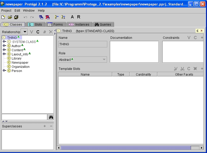
Task: Click scrollbar right arrow
Action: coord(202,148)
